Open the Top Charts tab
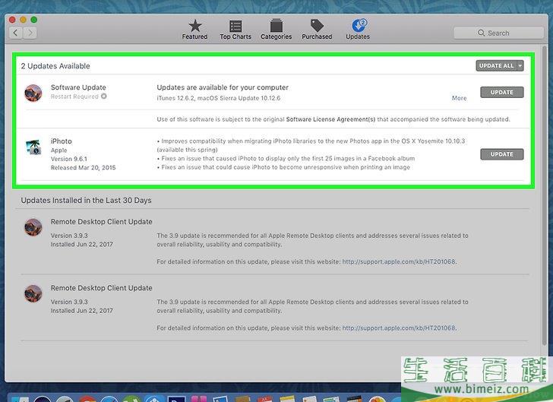This screenshot has height=402, width=553. click(x=235, y=30)
